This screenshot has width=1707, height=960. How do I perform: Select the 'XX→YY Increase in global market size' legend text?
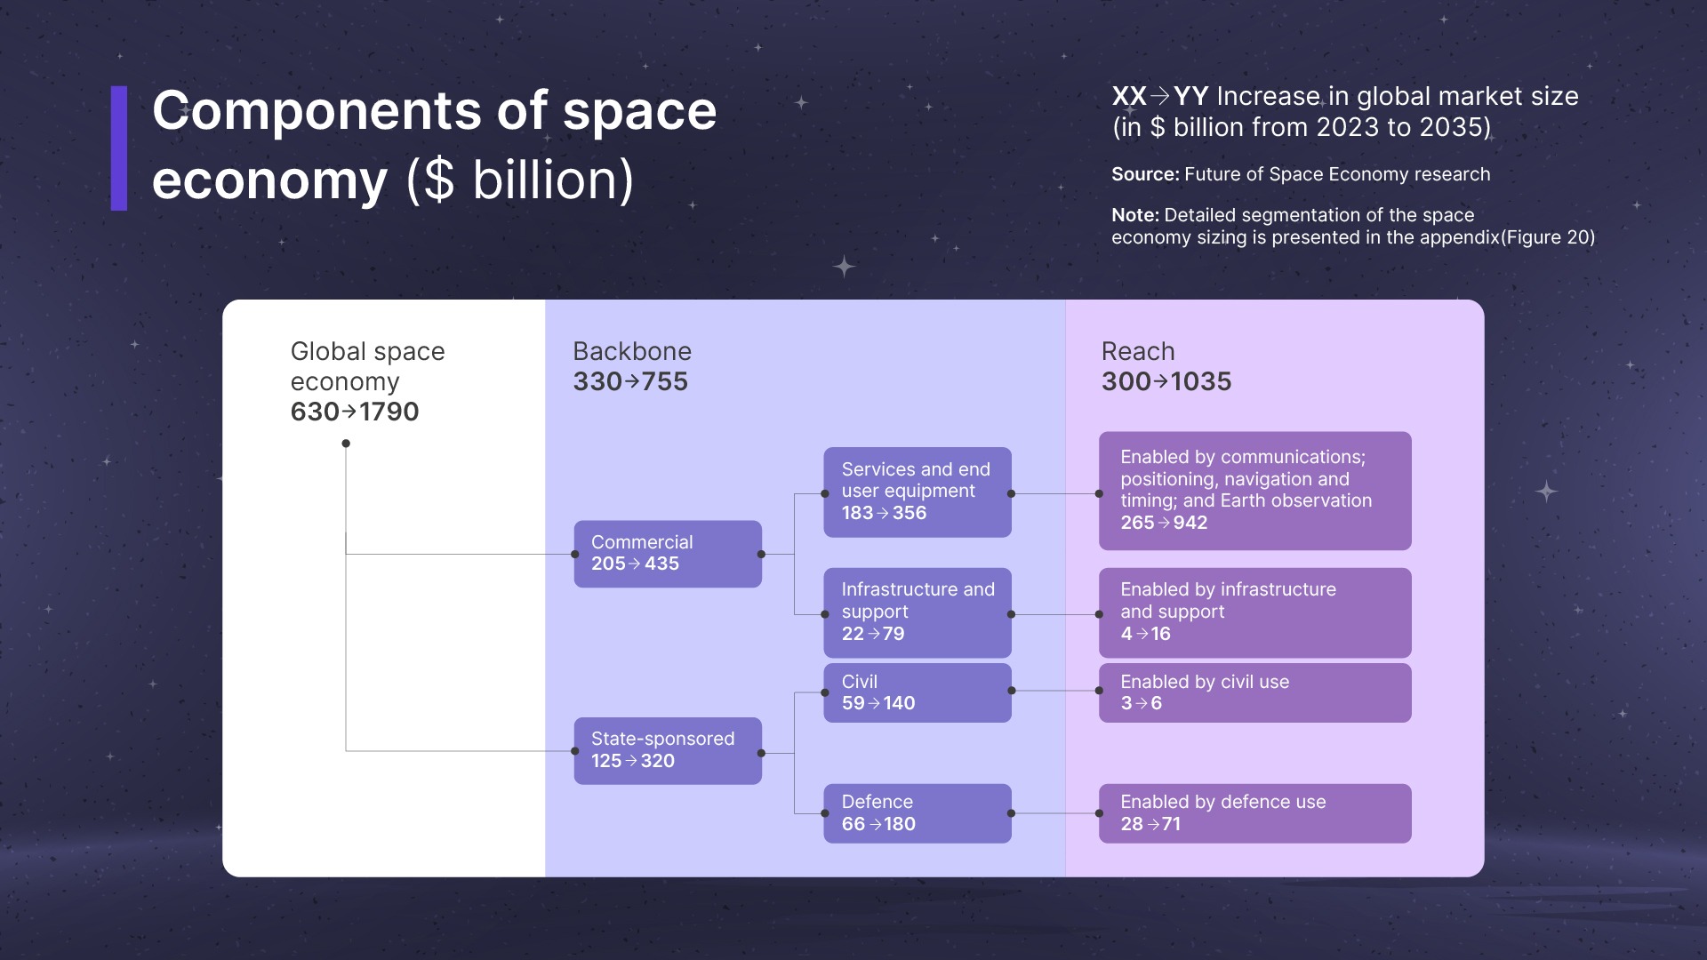point(1345,111)
